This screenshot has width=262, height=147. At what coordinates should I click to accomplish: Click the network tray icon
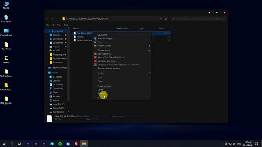click(x=230, y=144)
